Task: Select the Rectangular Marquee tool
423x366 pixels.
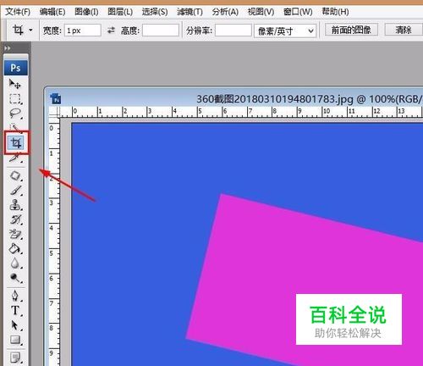Action: coord(15,98)
